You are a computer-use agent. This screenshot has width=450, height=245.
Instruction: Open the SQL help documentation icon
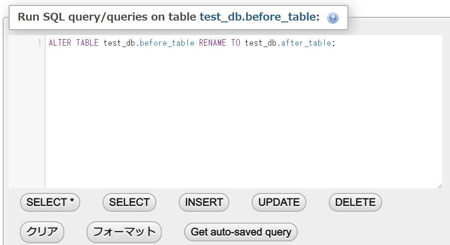pyautogui.click(x=333, y=18)
